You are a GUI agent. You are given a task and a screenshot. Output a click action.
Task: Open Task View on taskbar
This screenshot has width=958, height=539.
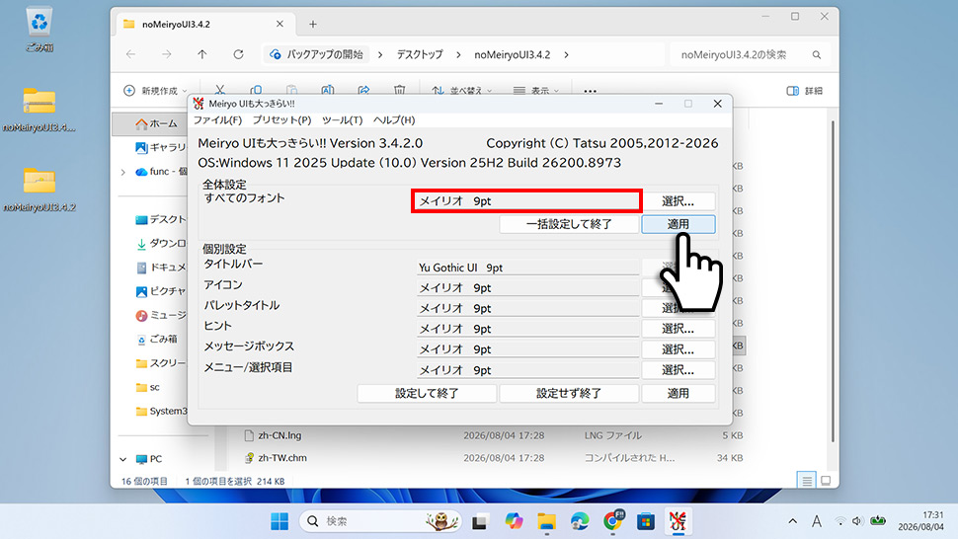tap(480, 521)
